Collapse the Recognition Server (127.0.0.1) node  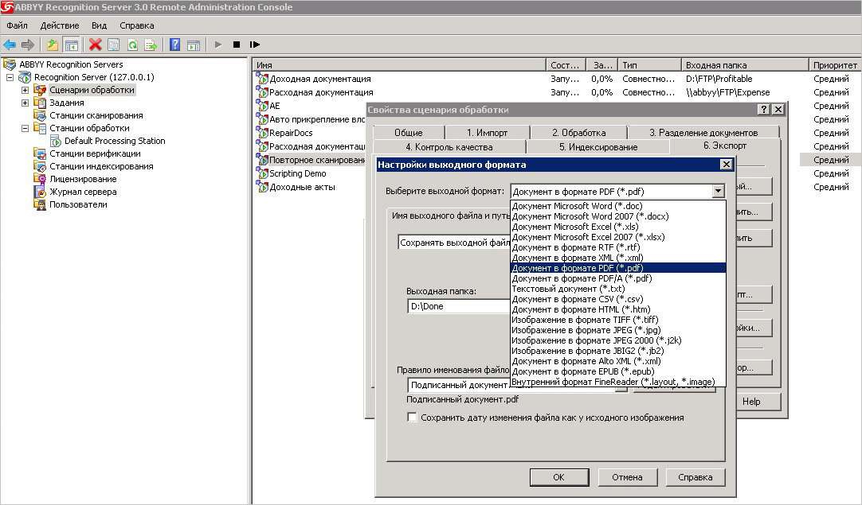pos(10,77)
